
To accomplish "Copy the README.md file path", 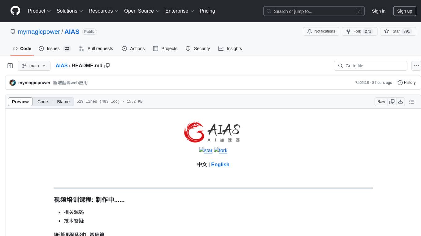I will pos(107,66).
